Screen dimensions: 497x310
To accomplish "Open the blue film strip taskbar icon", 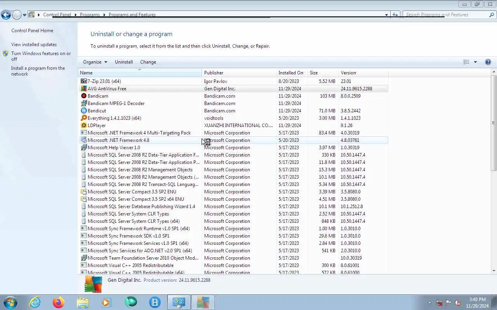I will pos(155,302).
